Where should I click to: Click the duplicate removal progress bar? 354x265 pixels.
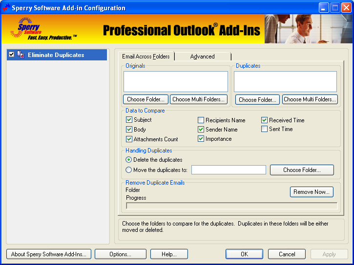(x=231, y=206)
